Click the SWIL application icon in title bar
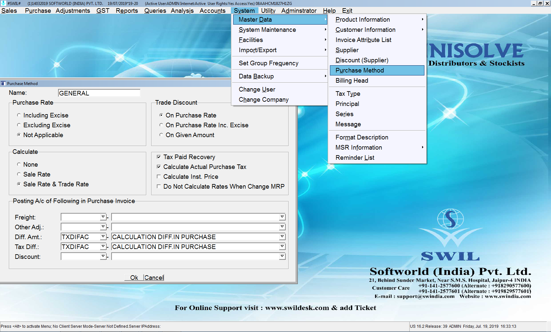This screenshot has width=551, height=332. (x=4, y=3)
